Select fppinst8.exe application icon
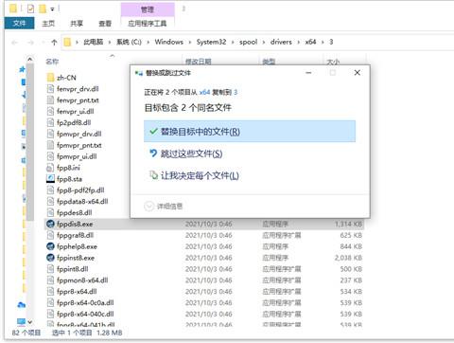 (x=50, y=258)
